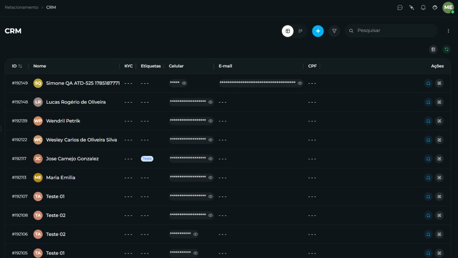Reveal phone for row #192106
The height and width of the screenshot is (258, 458).
click(x=195, y=234)
